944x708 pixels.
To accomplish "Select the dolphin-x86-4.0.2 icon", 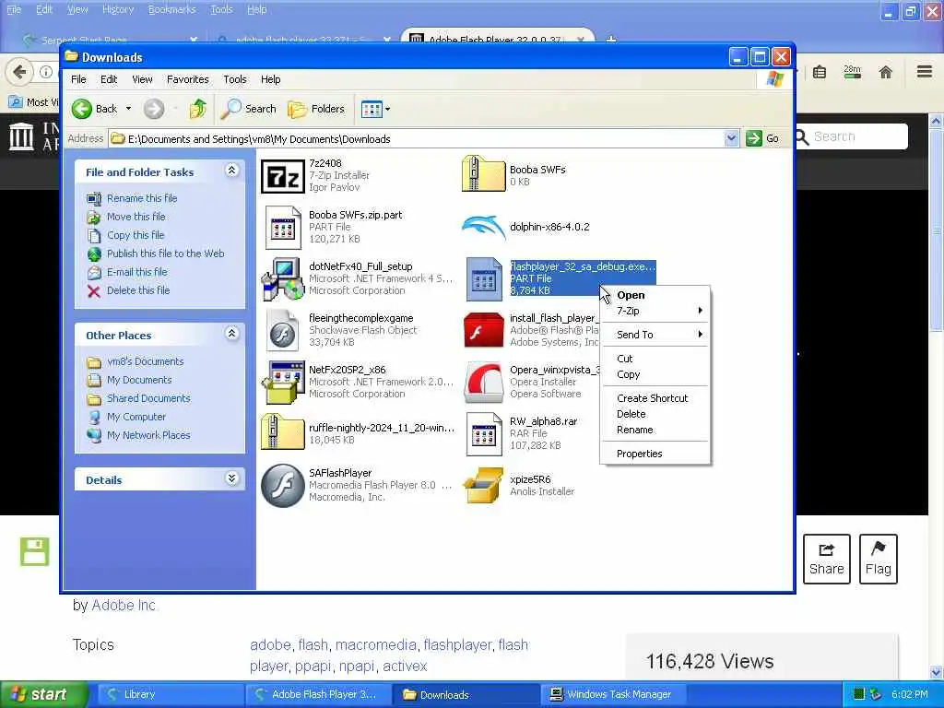I will coord(483,228).
